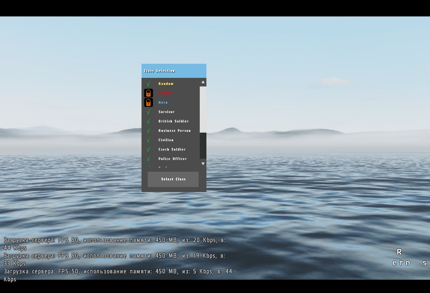
Task: Click the lock icon beside Bandit
Action: click(149, 93)
